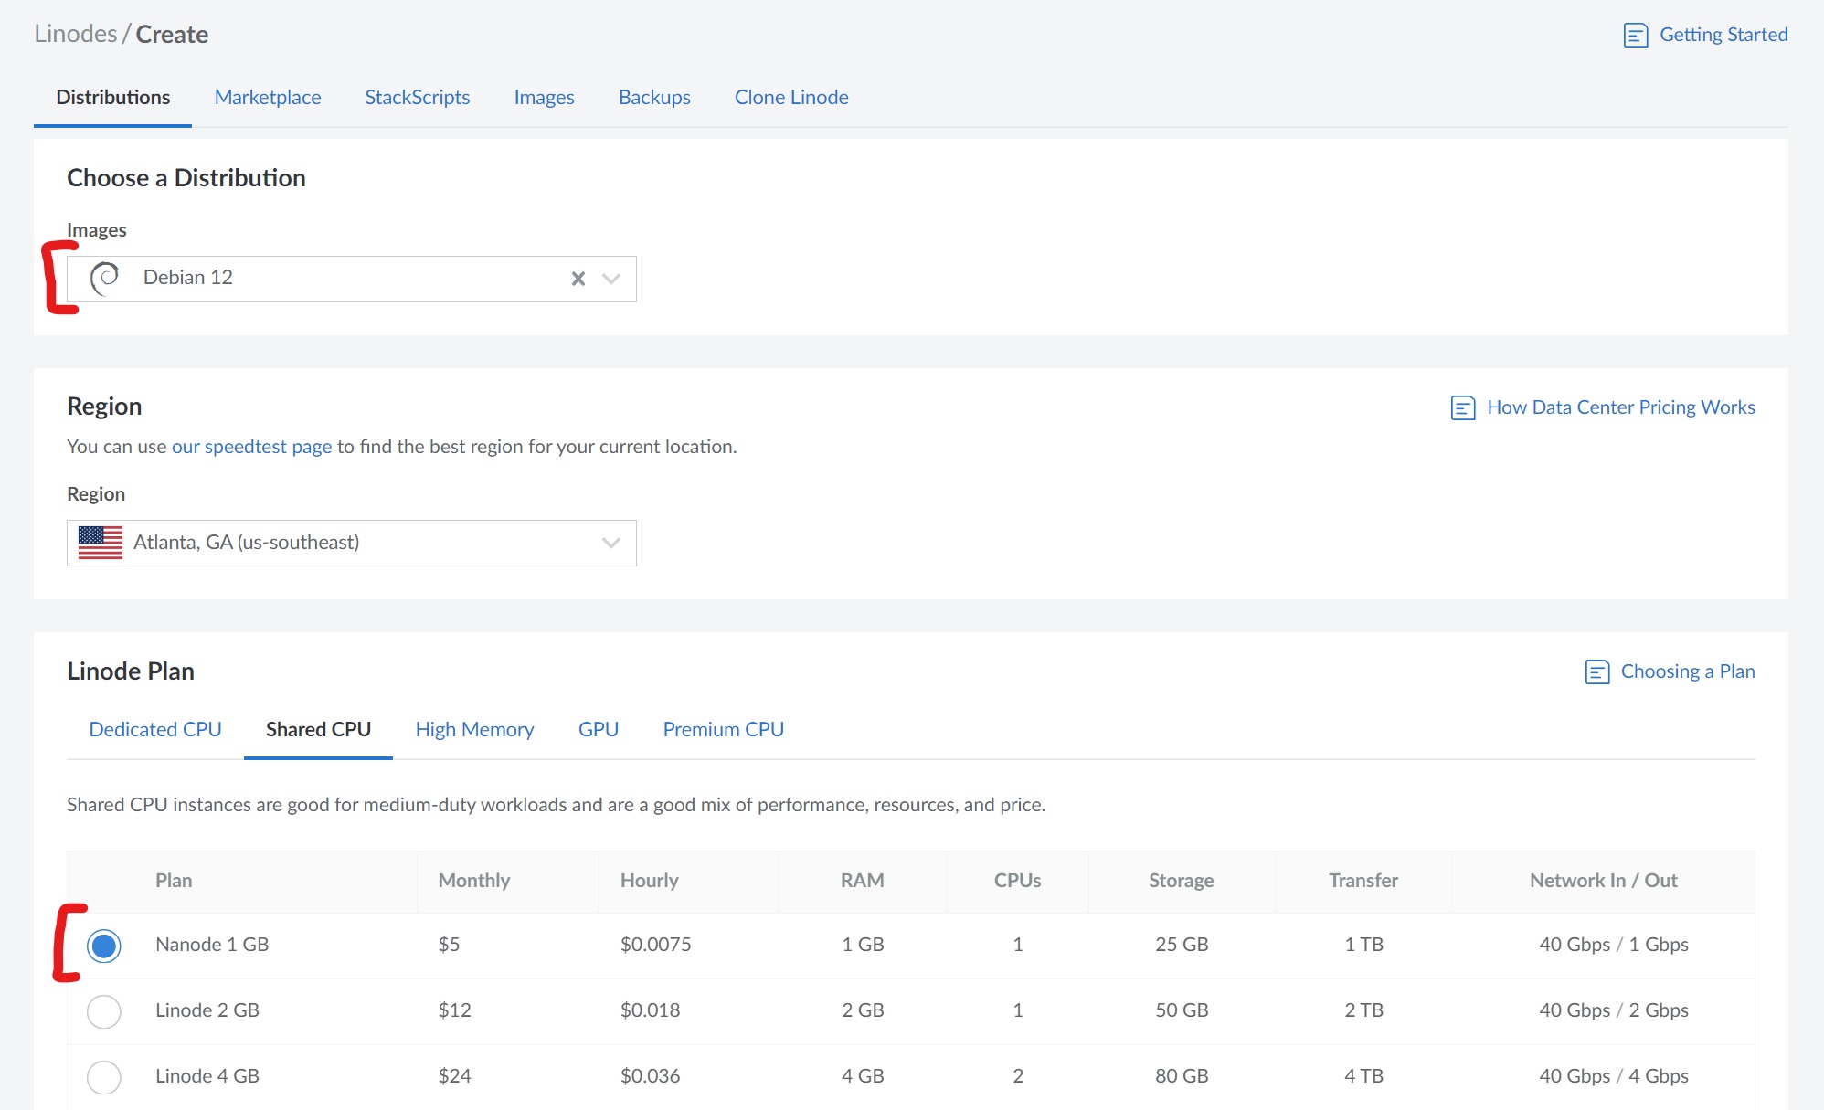Click the 'Linode 4 GB' plan name
The image size is (1824, 1110).
(x=207, y=1076)
